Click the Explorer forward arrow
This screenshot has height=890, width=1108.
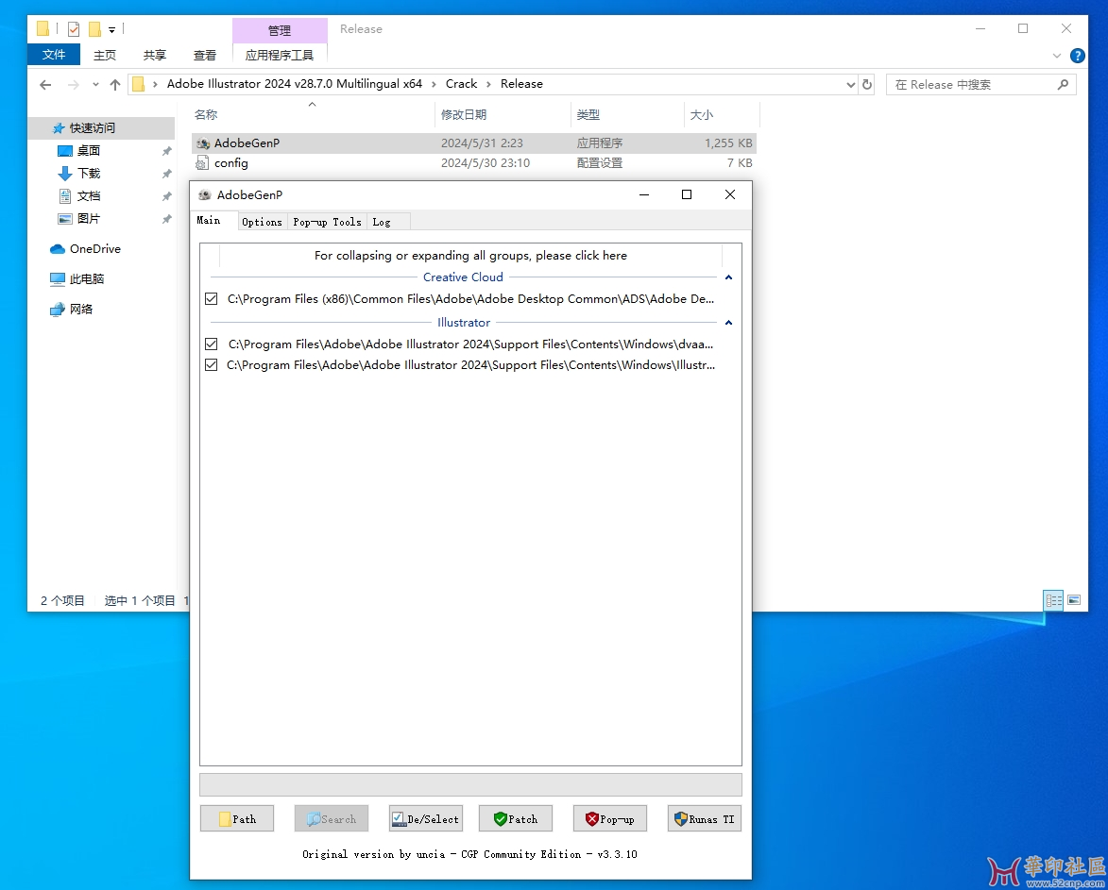click(x=73, y=85)
